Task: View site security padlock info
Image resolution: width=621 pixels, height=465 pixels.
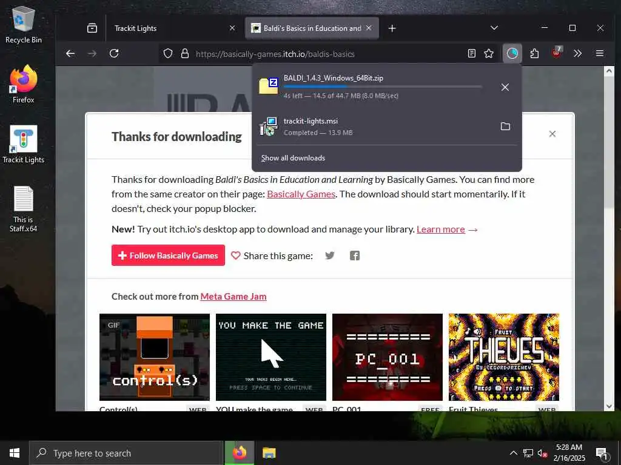Action: click(184, 53)
